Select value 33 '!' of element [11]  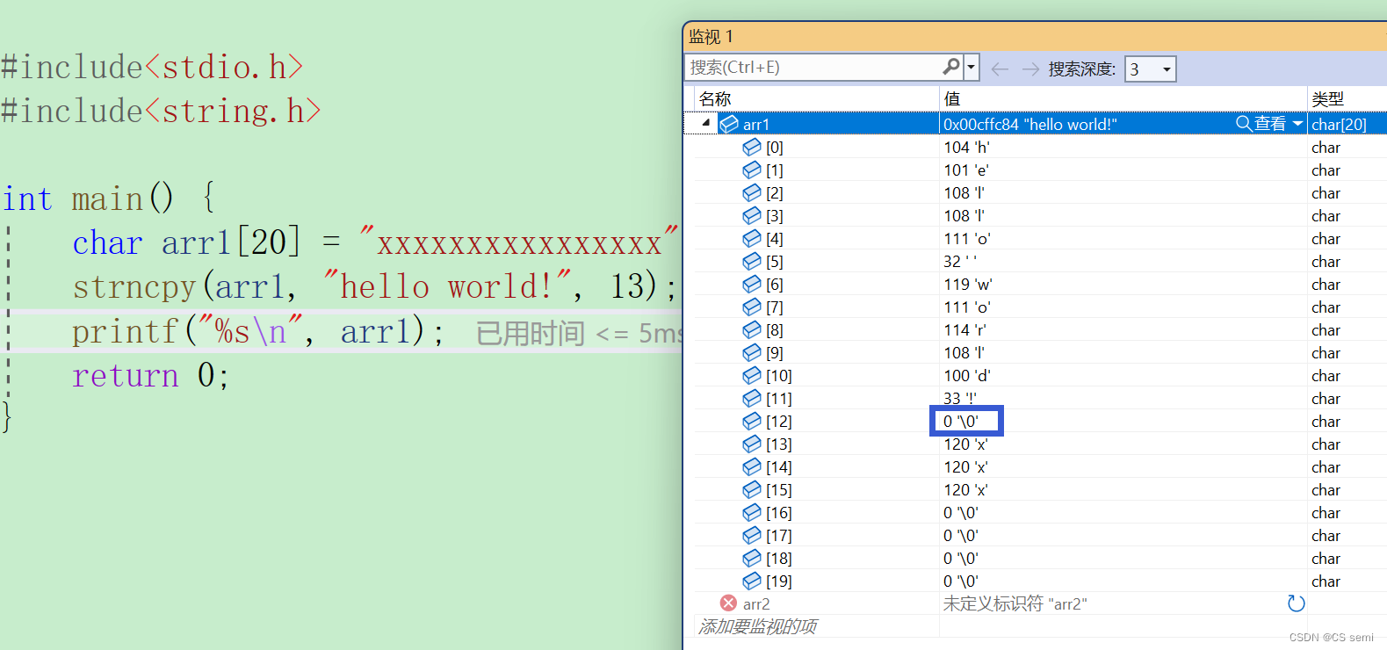click(x=960, y=399)
